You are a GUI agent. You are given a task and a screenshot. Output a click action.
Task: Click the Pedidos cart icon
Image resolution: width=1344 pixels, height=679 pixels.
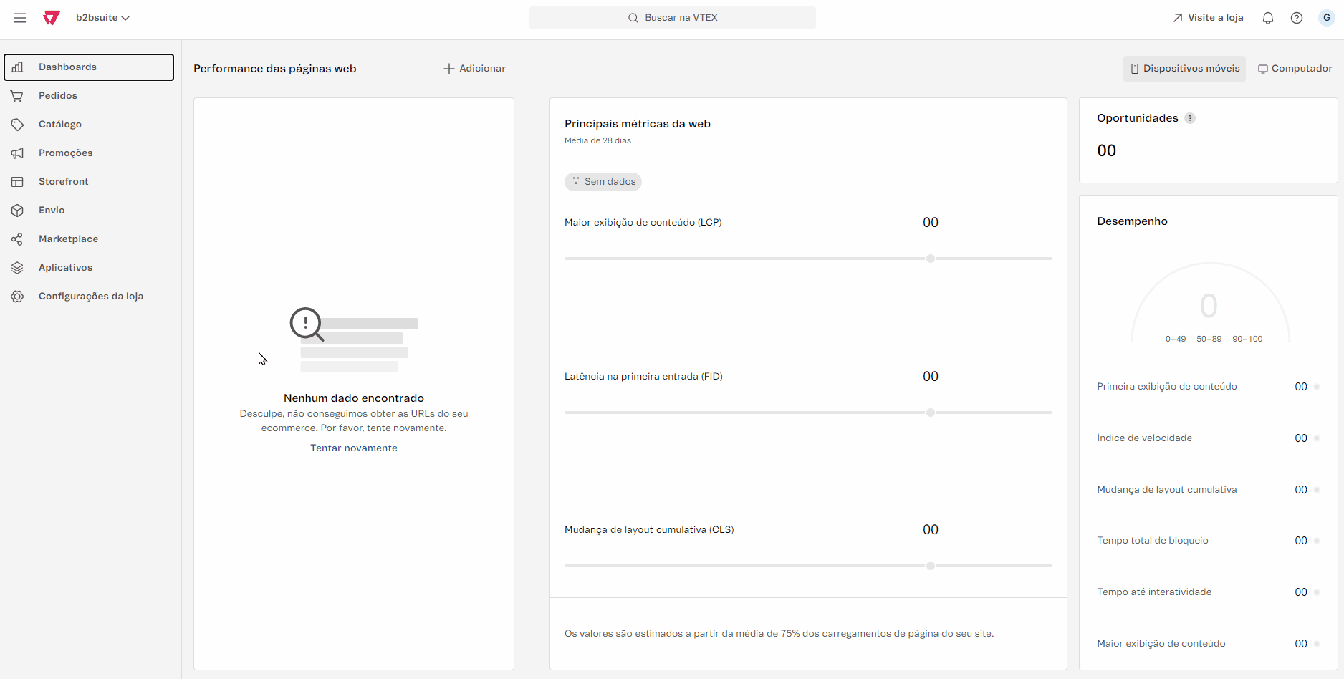tap(17, 96)
